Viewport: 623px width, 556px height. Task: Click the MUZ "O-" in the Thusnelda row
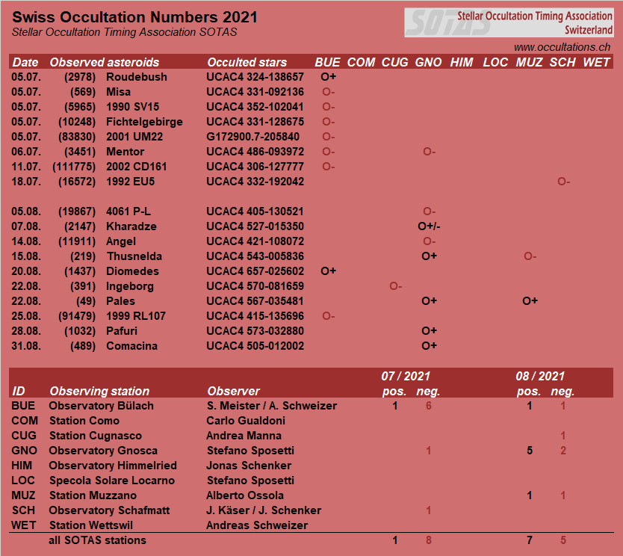point(530,256)
